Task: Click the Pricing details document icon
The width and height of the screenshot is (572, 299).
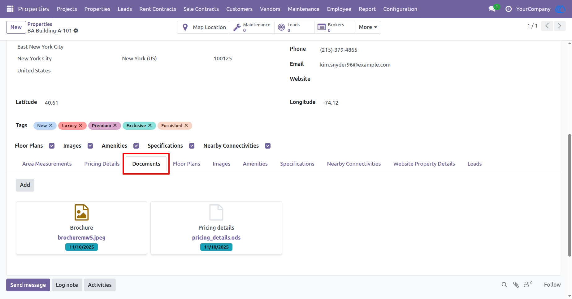Action: click(216, 212)
